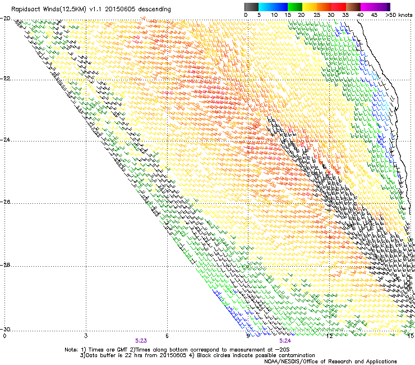The image size is (415, 365).
Task: Click the '9' longitude axis label
Action: pyautogui.click(x=248, y=336)
